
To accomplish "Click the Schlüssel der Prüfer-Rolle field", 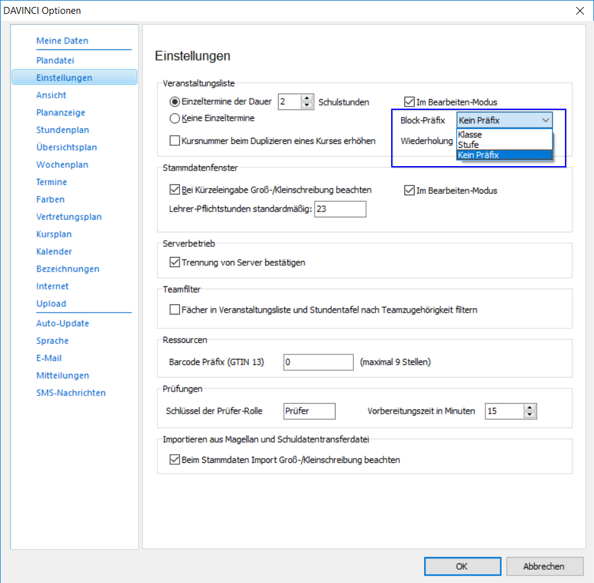I will [x=310, y=411].
